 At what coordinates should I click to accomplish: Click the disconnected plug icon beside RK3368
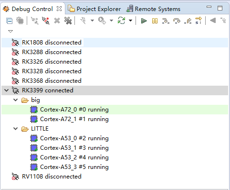point(15,81)
